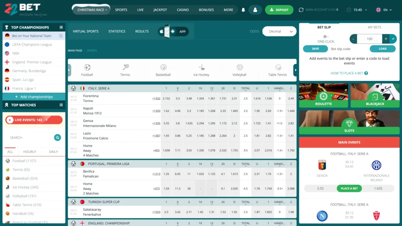Click the Live Events play icon
Viewport: 402px width, 226px height.
[10, 120]
